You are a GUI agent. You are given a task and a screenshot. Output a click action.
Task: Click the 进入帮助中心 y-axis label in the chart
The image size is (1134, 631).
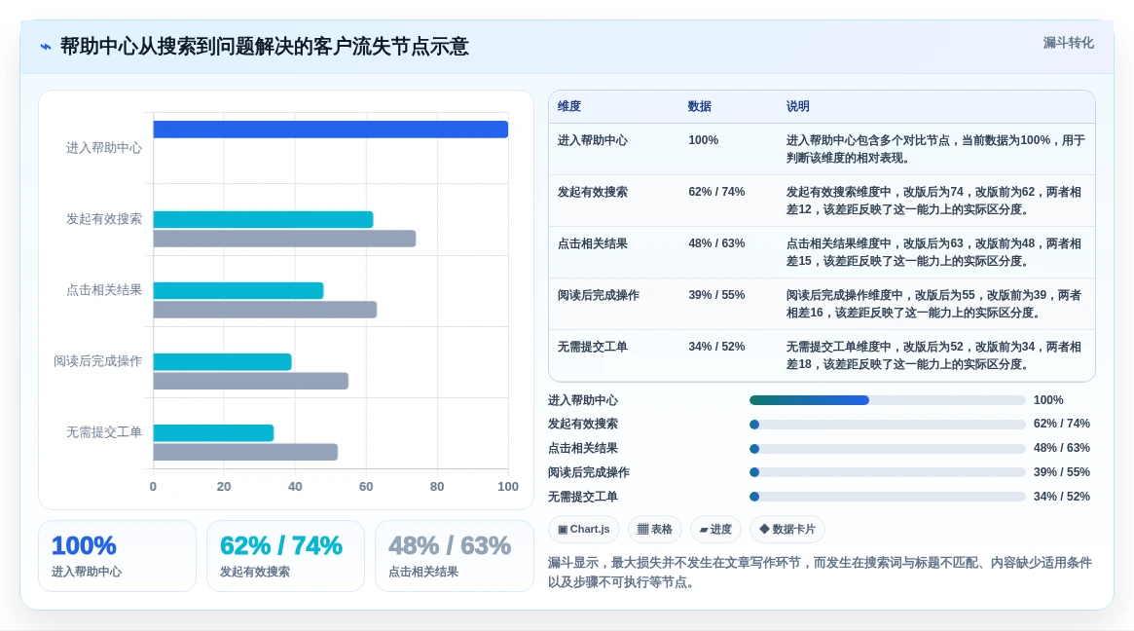point(104,148)
